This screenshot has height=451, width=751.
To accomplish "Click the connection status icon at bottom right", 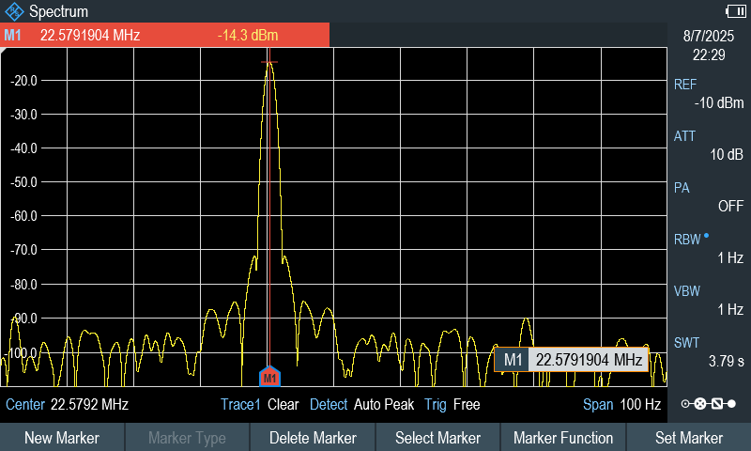I will pyautogui.click(x=709, y=404).
